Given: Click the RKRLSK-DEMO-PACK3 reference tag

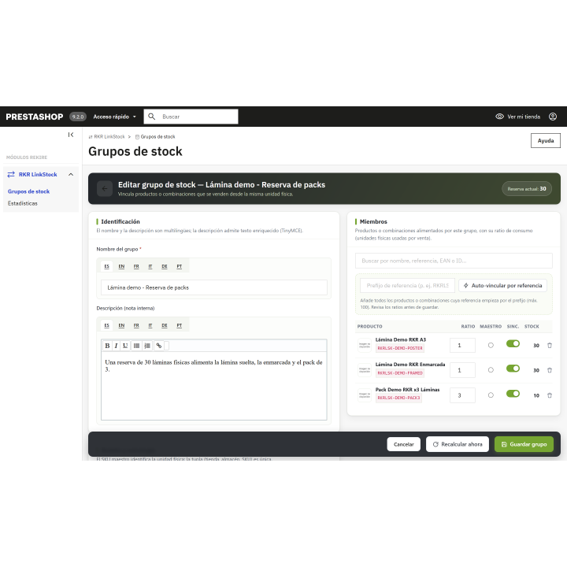Looking at the screenshot, I should tap(398, 398).
